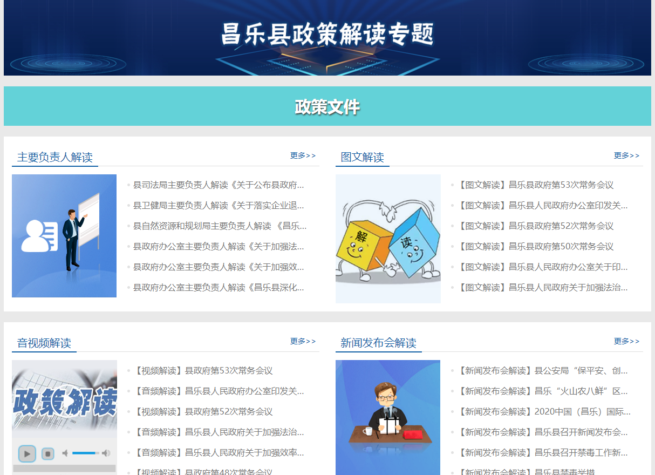
Task: Open 更多 for 新闻发布会解读 section
Action: pyautogui.click(x=626, y=341)
